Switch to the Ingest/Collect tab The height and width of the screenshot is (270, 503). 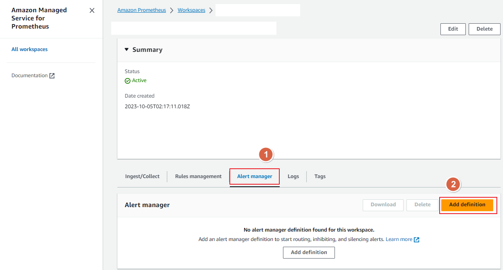142,176
